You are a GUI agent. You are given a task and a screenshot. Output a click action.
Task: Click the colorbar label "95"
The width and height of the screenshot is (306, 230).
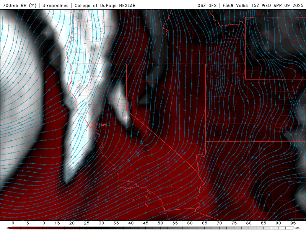pyautogui.click(x=293, y=223)
